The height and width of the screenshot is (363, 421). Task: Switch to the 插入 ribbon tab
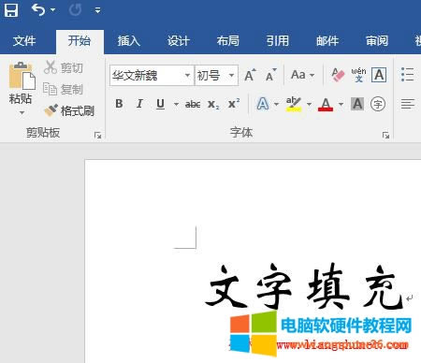[129, 41]
